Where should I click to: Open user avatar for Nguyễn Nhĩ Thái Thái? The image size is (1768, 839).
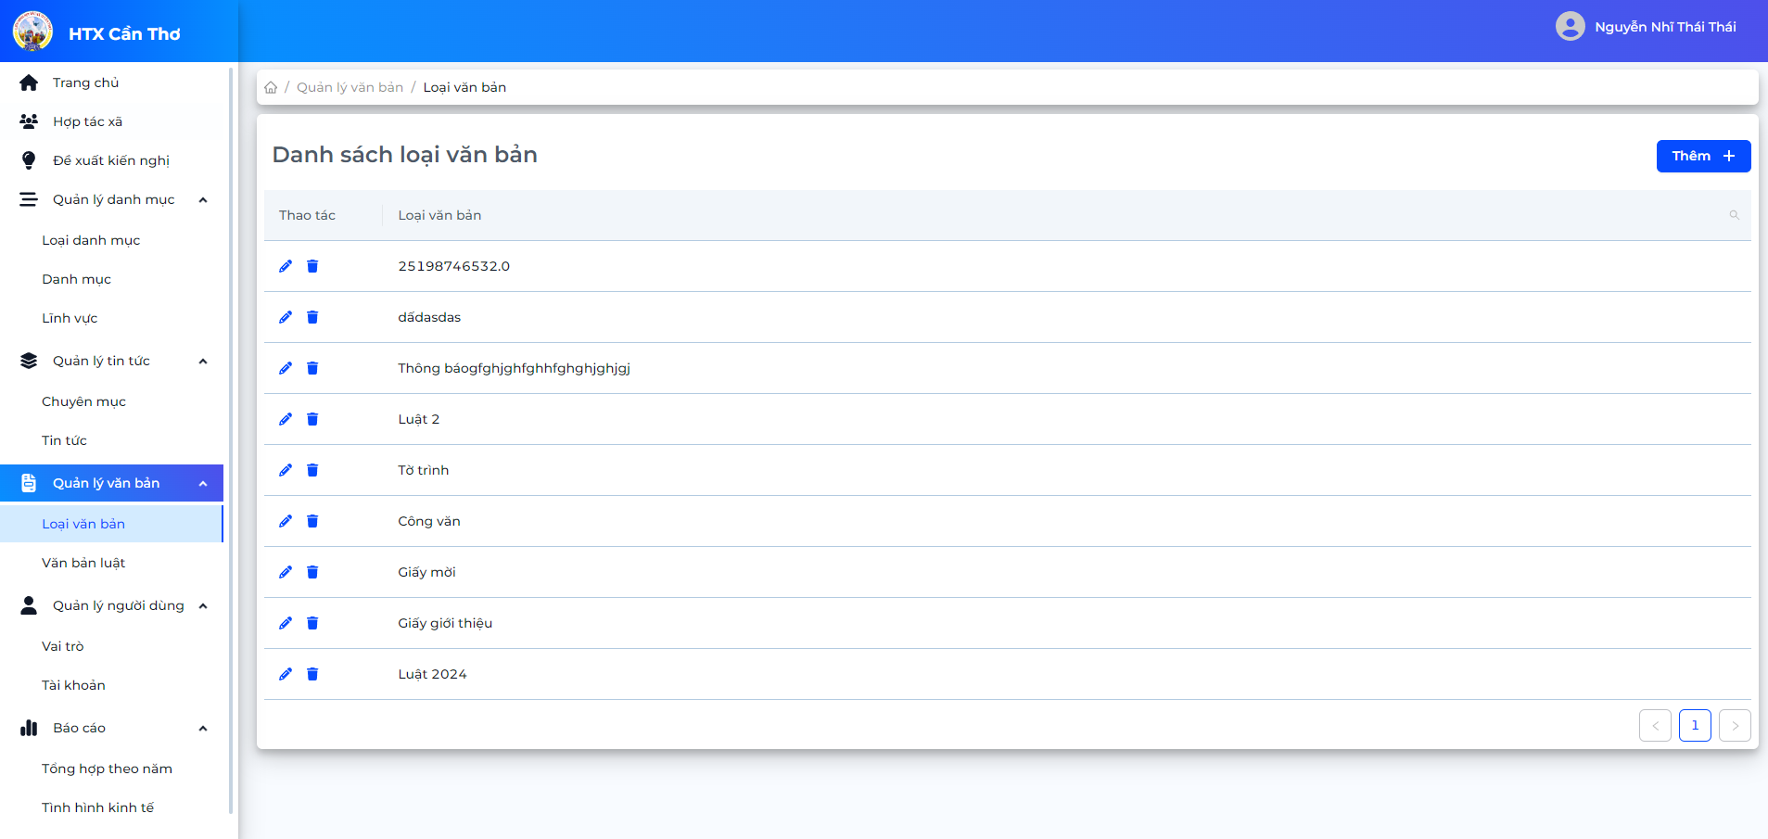tap(1570, 26)
